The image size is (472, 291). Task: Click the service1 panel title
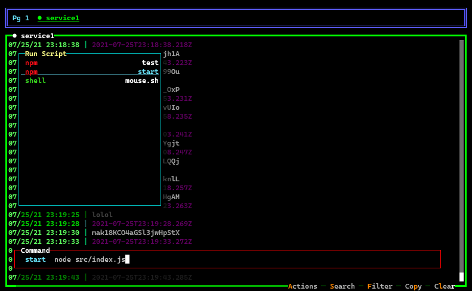point(38,36)
